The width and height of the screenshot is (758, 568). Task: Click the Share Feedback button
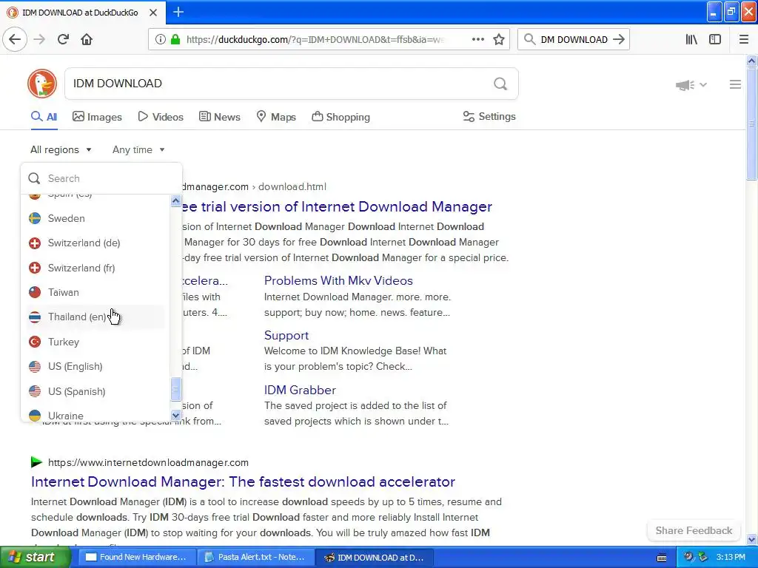click(x=694, y=530)
